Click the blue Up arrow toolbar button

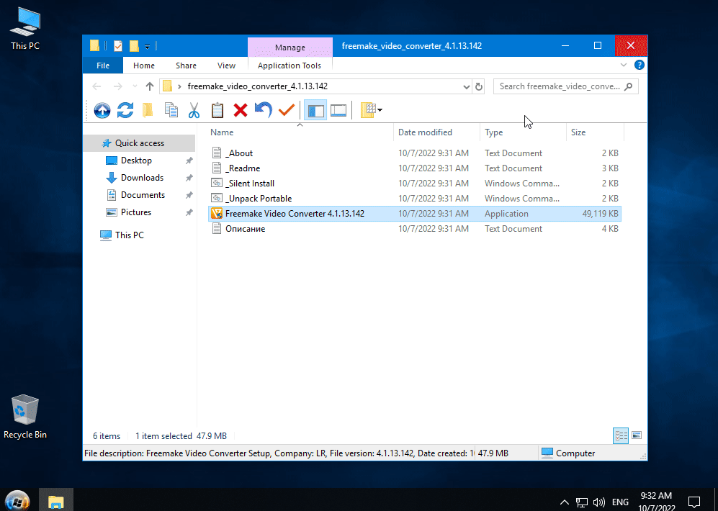tap(102, 110)
